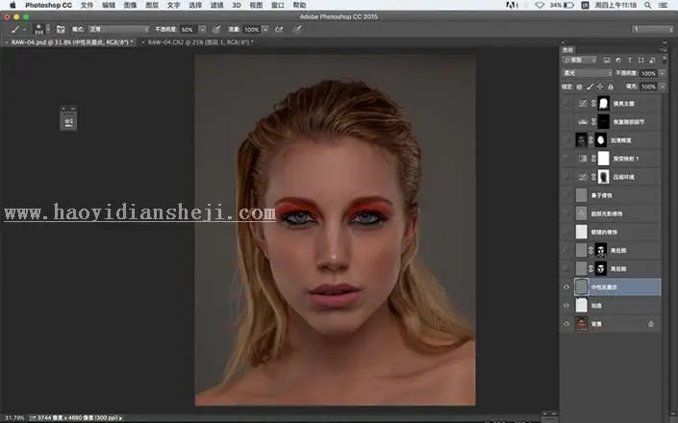678x423 pixels.
Task: Select the 压暗环境 layer mask thumbnail
Action: [603, 177]
